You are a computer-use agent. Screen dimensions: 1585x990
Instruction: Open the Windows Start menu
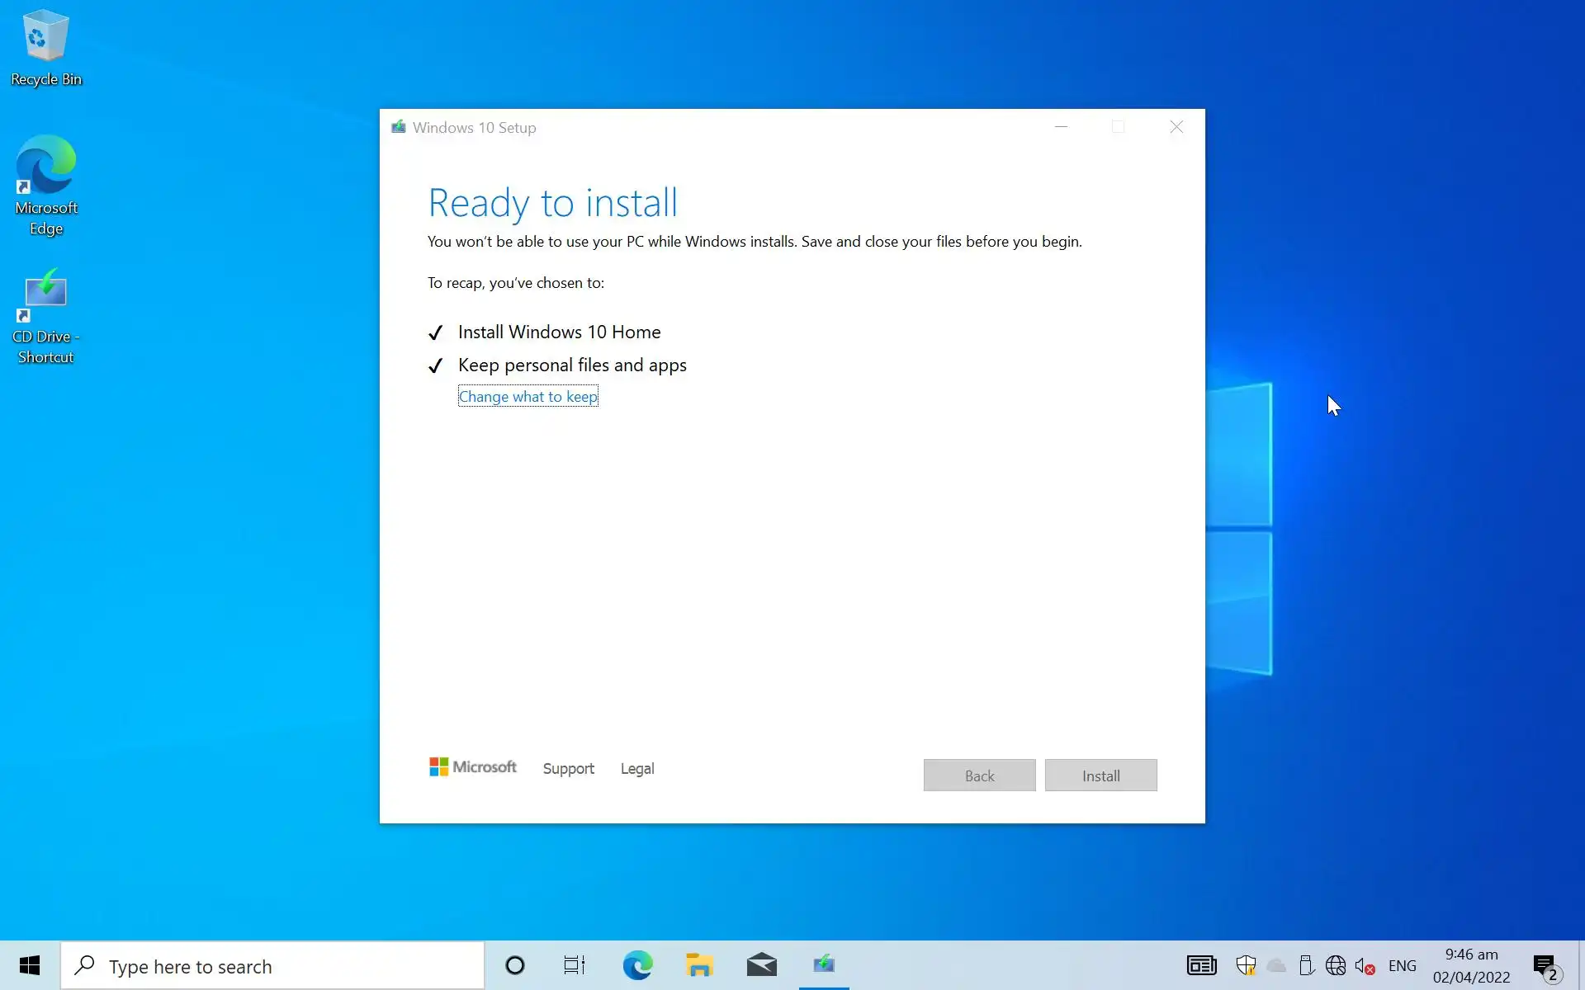click(30, 965)
